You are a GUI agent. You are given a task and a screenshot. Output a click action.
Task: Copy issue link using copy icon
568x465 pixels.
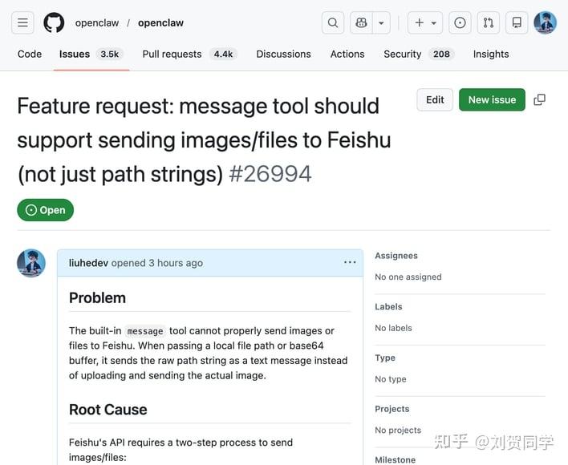[539, 99]
